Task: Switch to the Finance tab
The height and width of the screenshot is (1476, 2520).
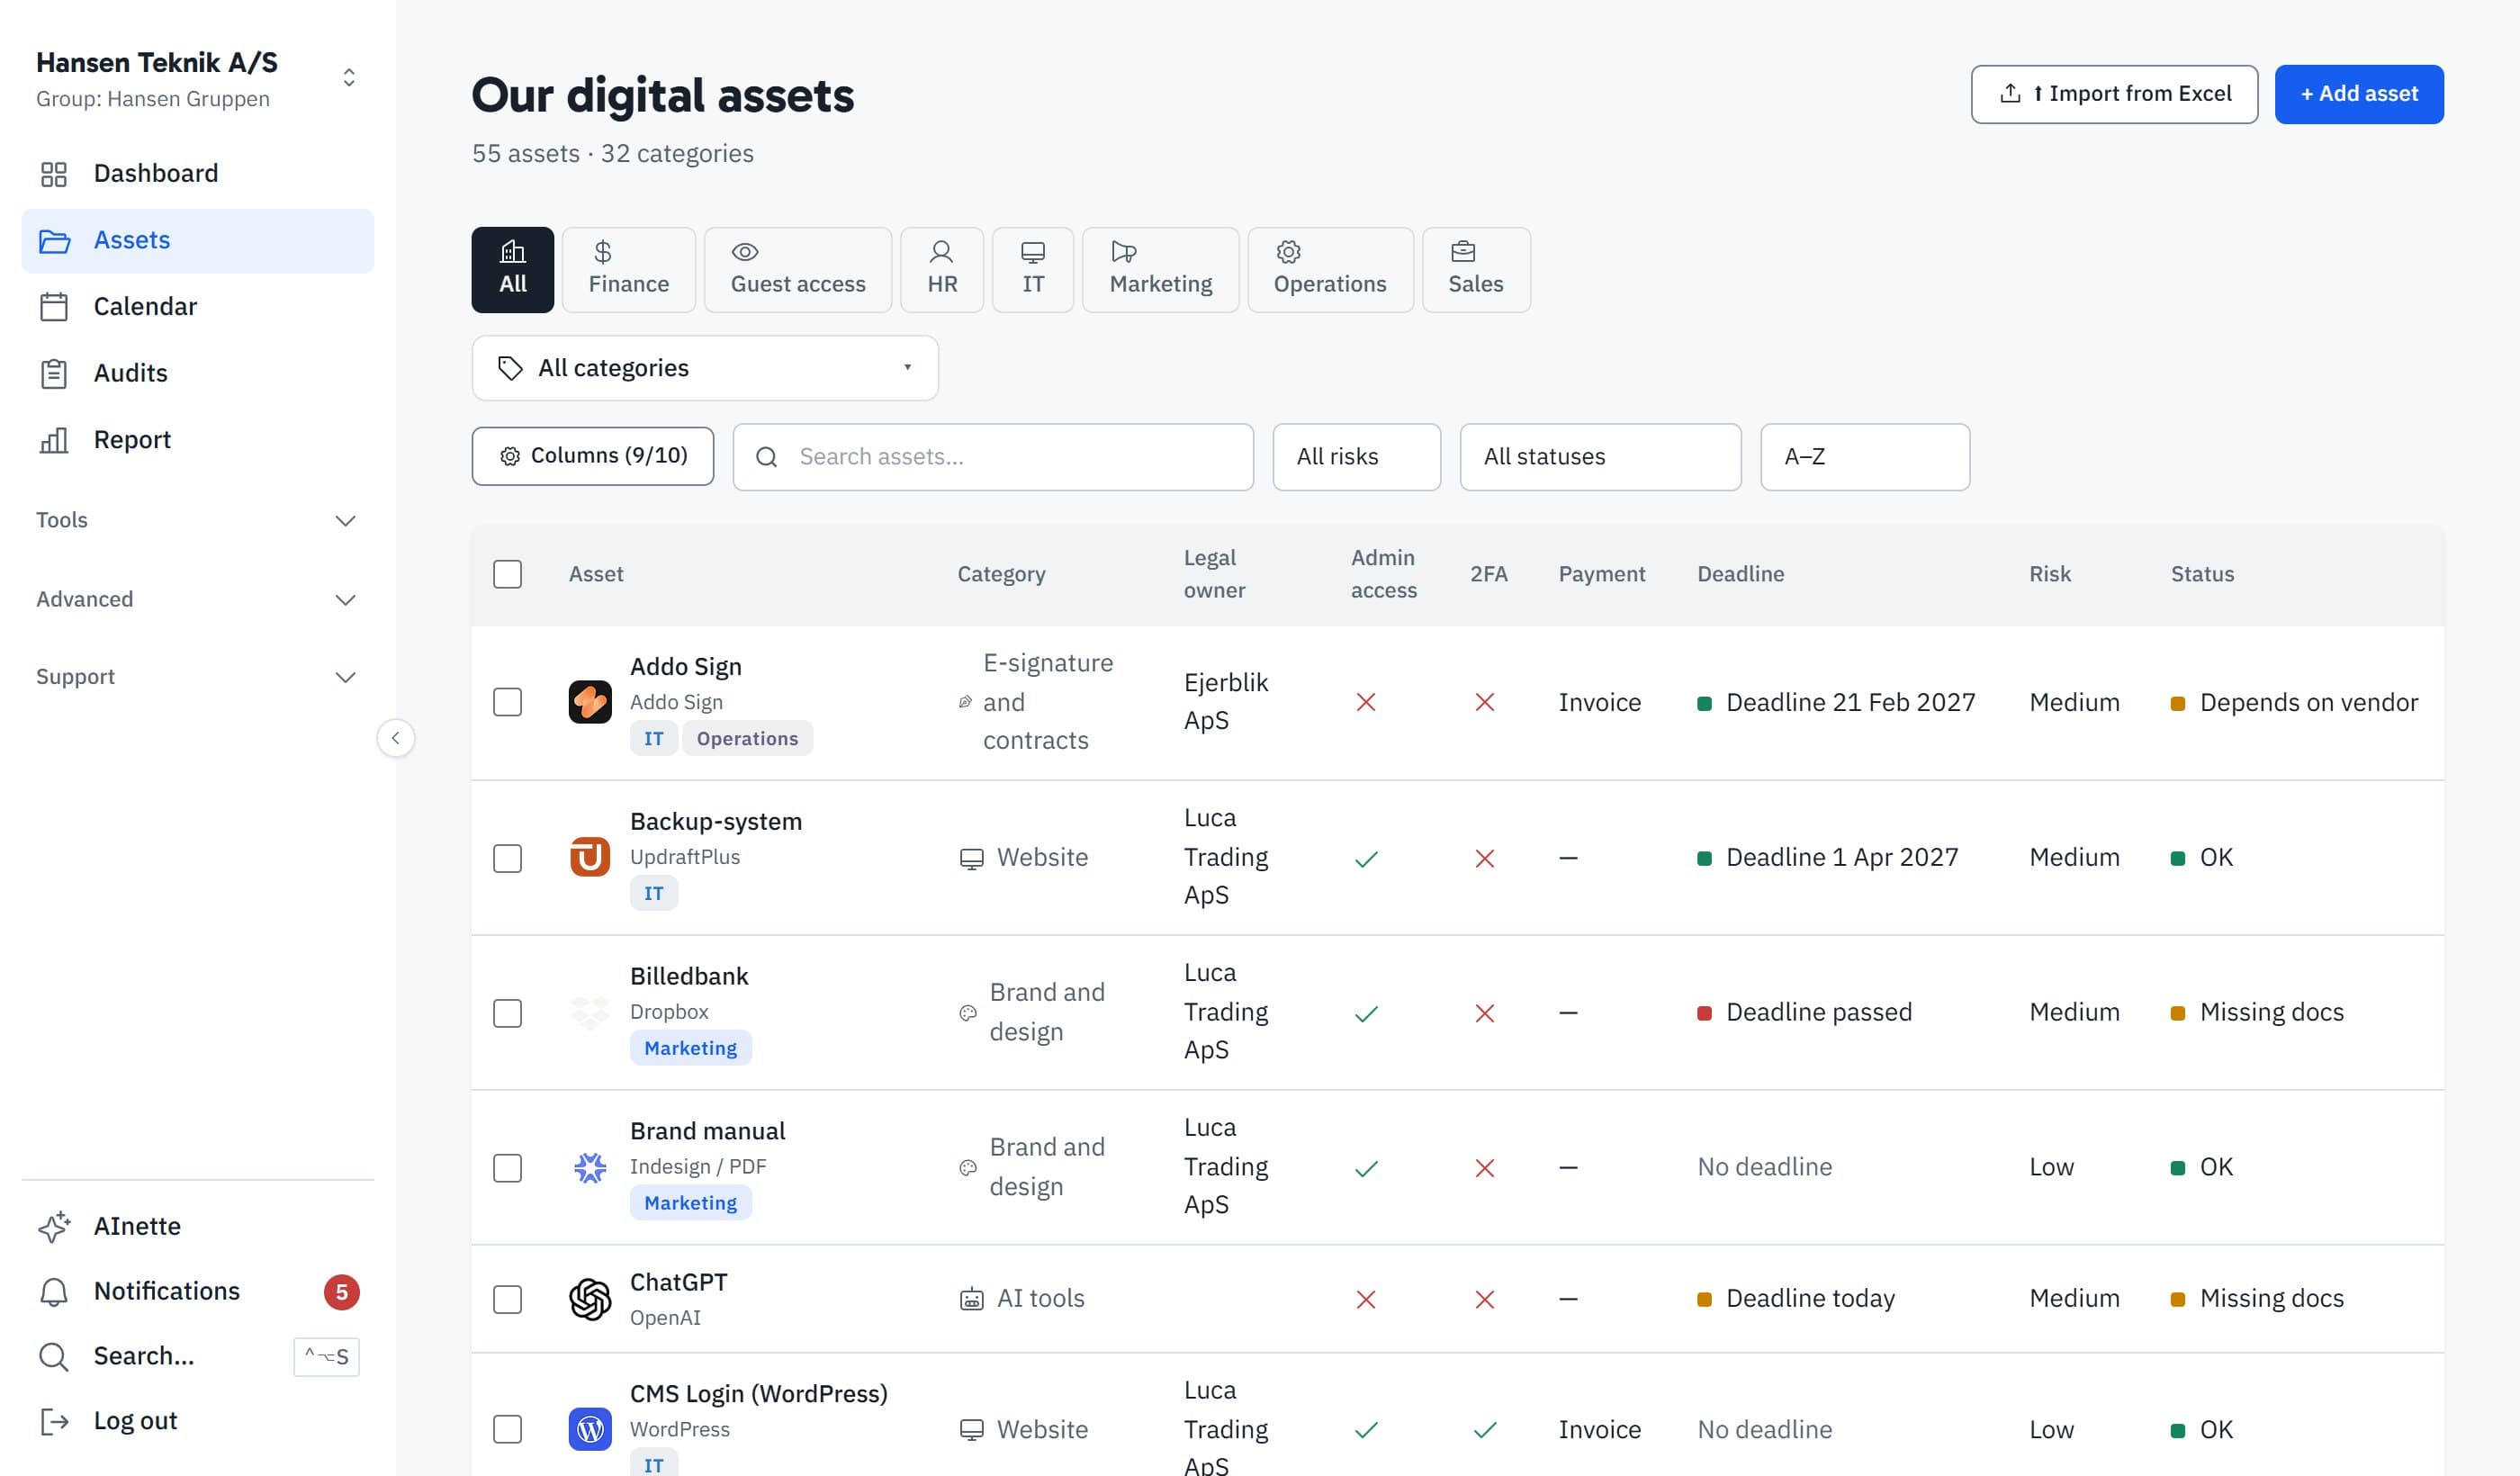Action: [629, 270]
